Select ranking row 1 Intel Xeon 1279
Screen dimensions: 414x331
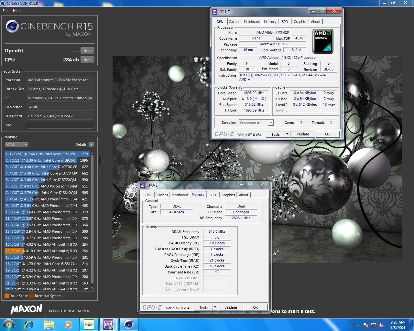47,154
